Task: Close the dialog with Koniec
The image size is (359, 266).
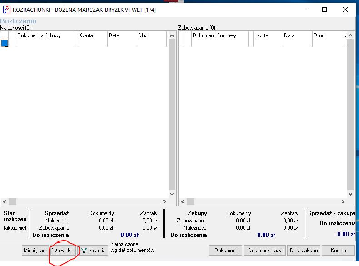Action: [338, 251]
